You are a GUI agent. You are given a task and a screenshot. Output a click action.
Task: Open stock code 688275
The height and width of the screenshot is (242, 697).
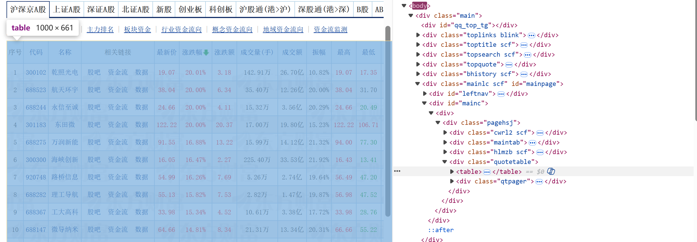click(x=36, y=142)
